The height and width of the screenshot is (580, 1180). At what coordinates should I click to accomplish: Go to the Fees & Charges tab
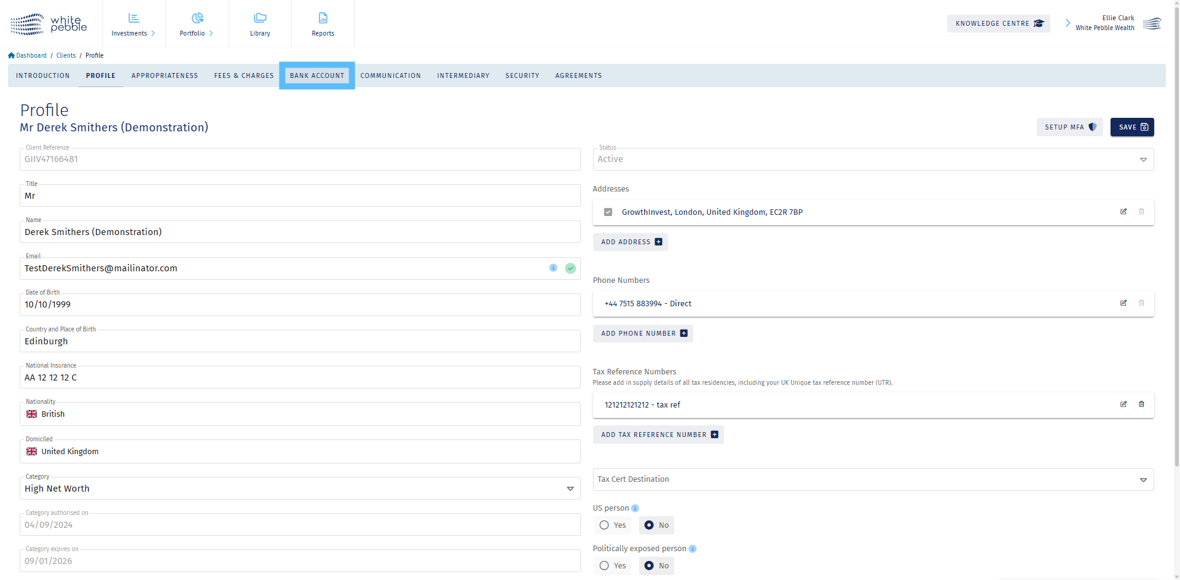click(x=244, y=75)
